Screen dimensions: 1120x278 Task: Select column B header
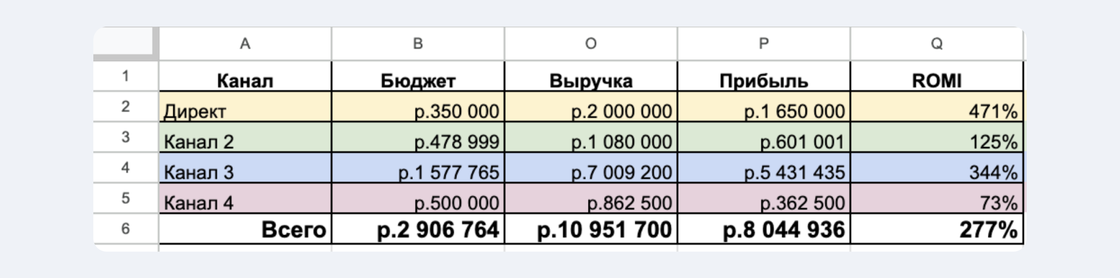418,43
